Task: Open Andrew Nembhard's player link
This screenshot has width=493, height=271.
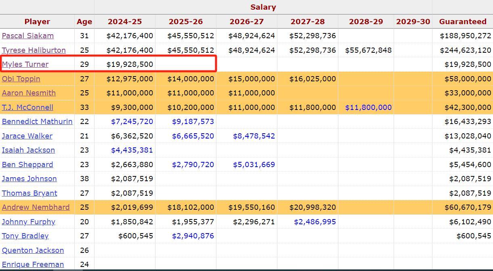Action: pyautogui.click(x=36, y=207)
